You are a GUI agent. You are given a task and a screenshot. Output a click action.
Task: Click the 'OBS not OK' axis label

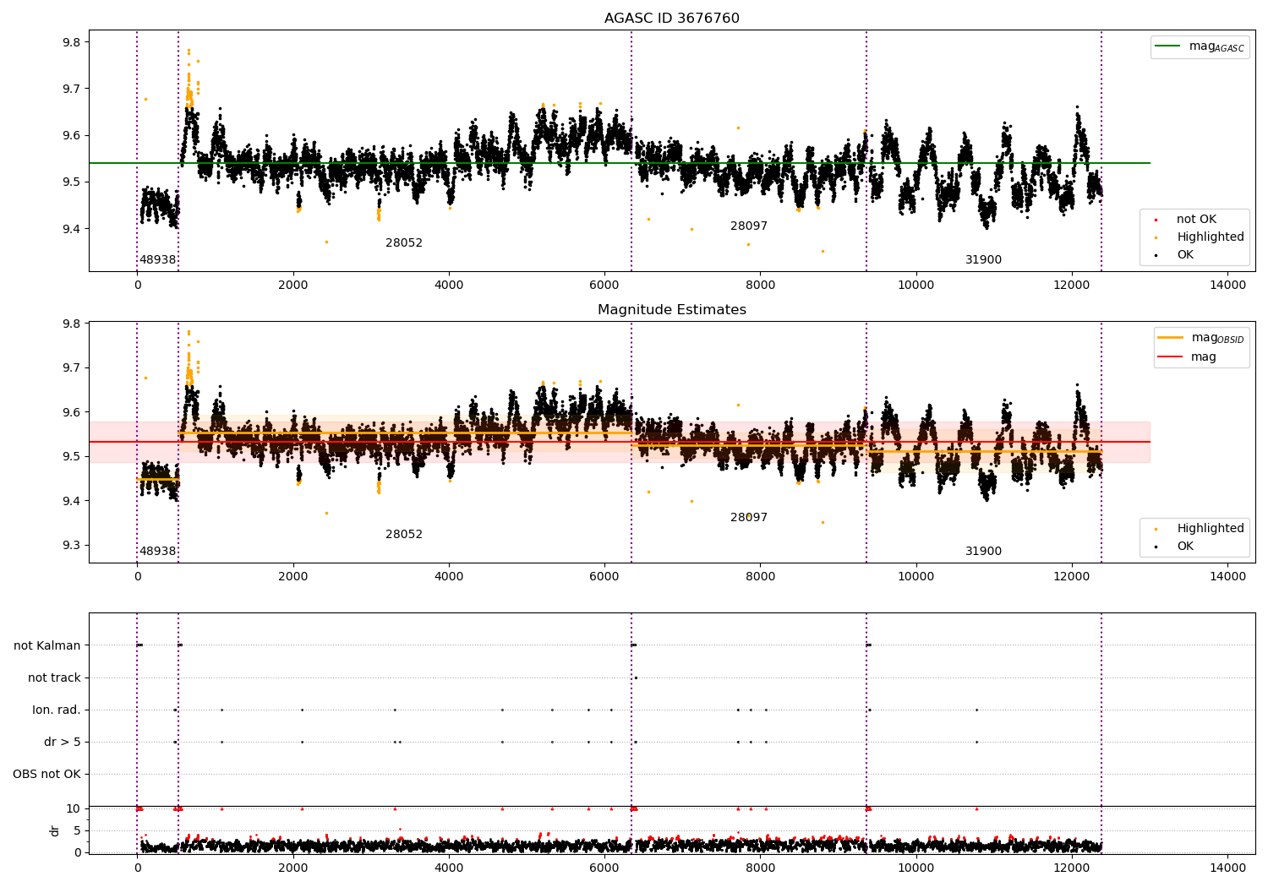(46, 774)
